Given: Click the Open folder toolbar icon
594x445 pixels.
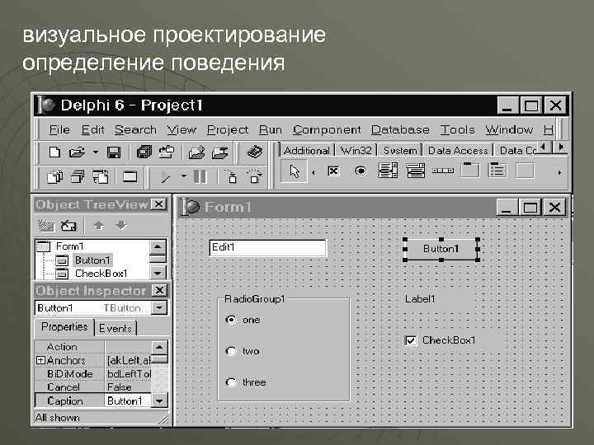Looking at the screenshot, I should [77, 152].
